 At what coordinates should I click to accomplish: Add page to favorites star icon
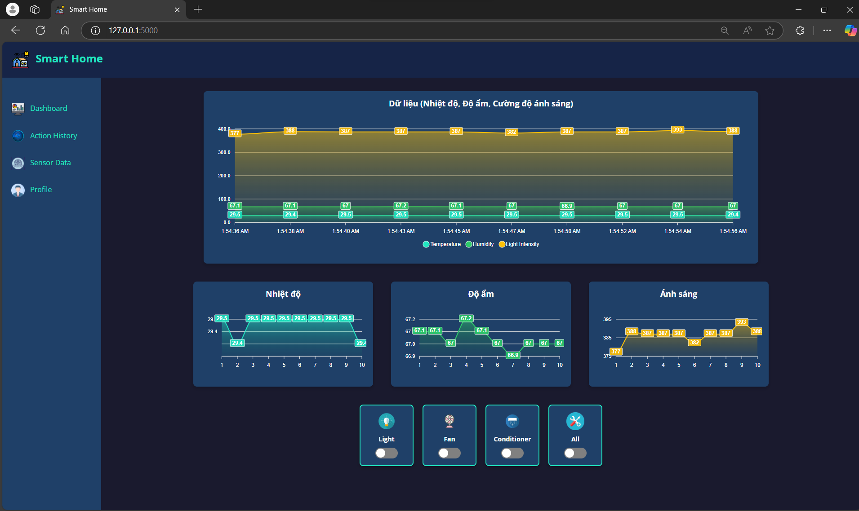tap(770, 31)
